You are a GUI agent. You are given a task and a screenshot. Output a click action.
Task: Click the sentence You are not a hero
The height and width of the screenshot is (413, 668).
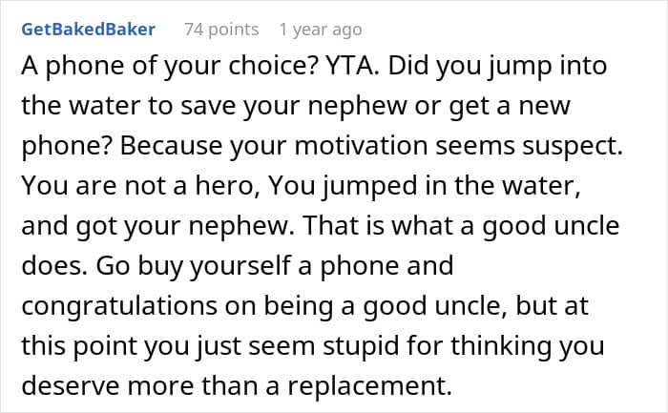pos(140,186)
